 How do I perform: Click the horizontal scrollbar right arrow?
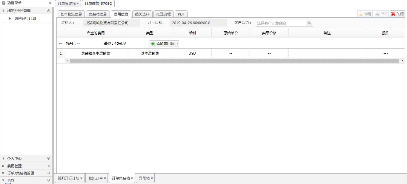[402, 61]
